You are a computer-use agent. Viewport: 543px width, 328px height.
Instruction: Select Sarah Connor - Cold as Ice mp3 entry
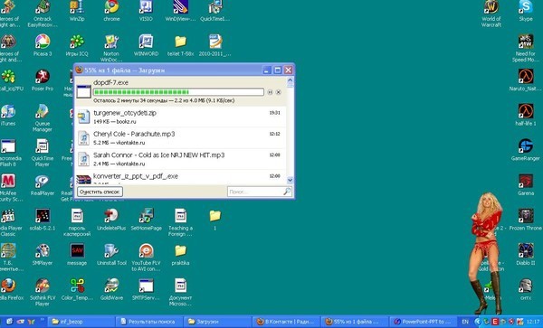[x=181, y=159]
